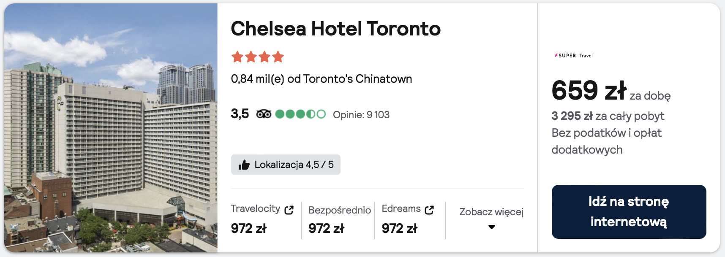Open the Edreams offer link
The image size is (725, 257).
coord(401,209)
